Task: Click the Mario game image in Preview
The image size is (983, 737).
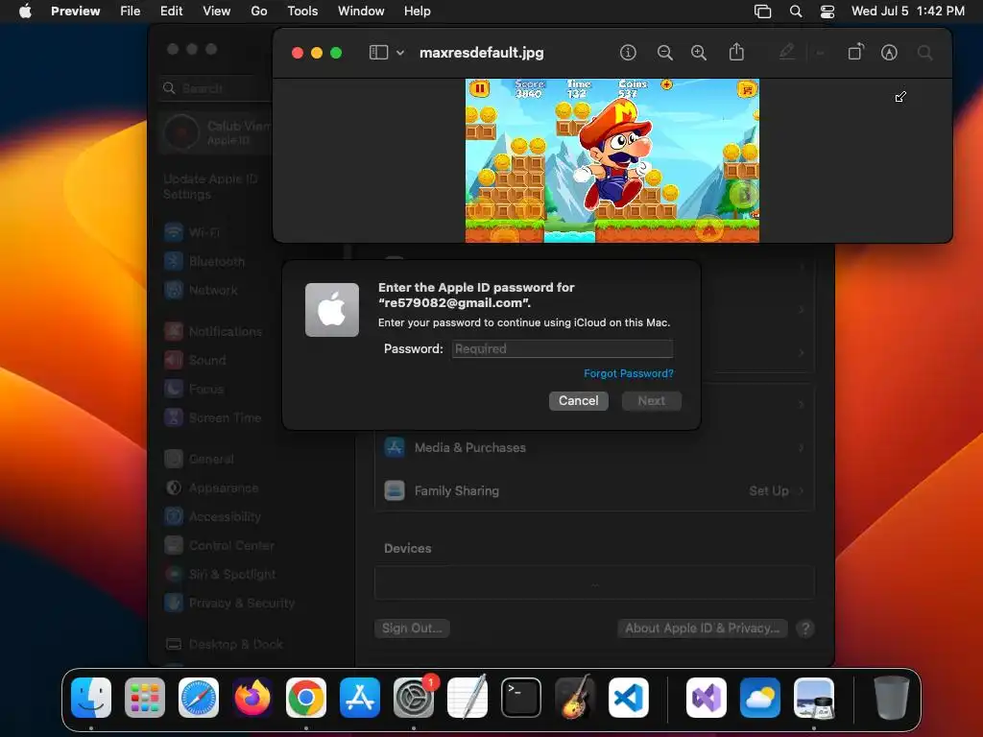Action: pyautogui.click(x=611, y=160)
